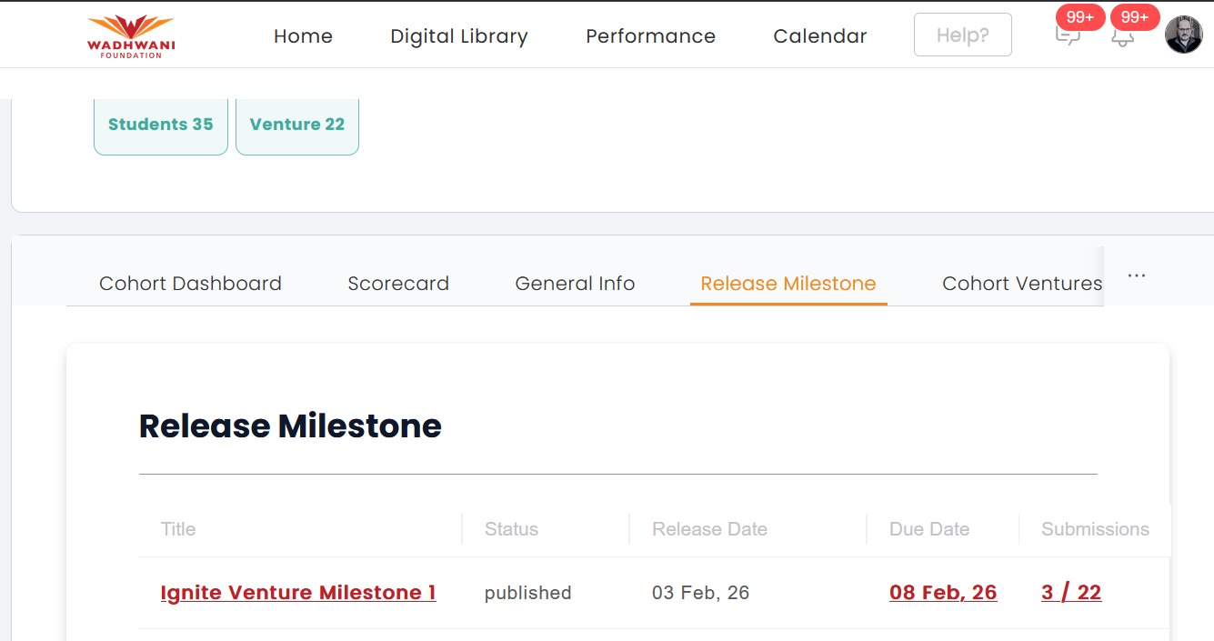Select the Venture 22 chip
1214x641 pixels.
297,125
